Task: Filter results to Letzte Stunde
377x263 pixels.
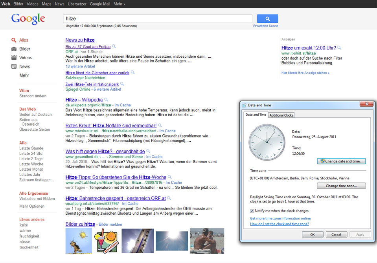Action: pos(31,148)
